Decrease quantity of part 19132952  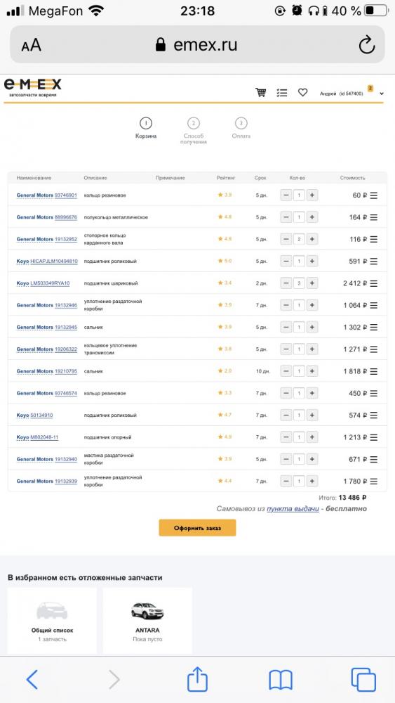tap(286, 239)
